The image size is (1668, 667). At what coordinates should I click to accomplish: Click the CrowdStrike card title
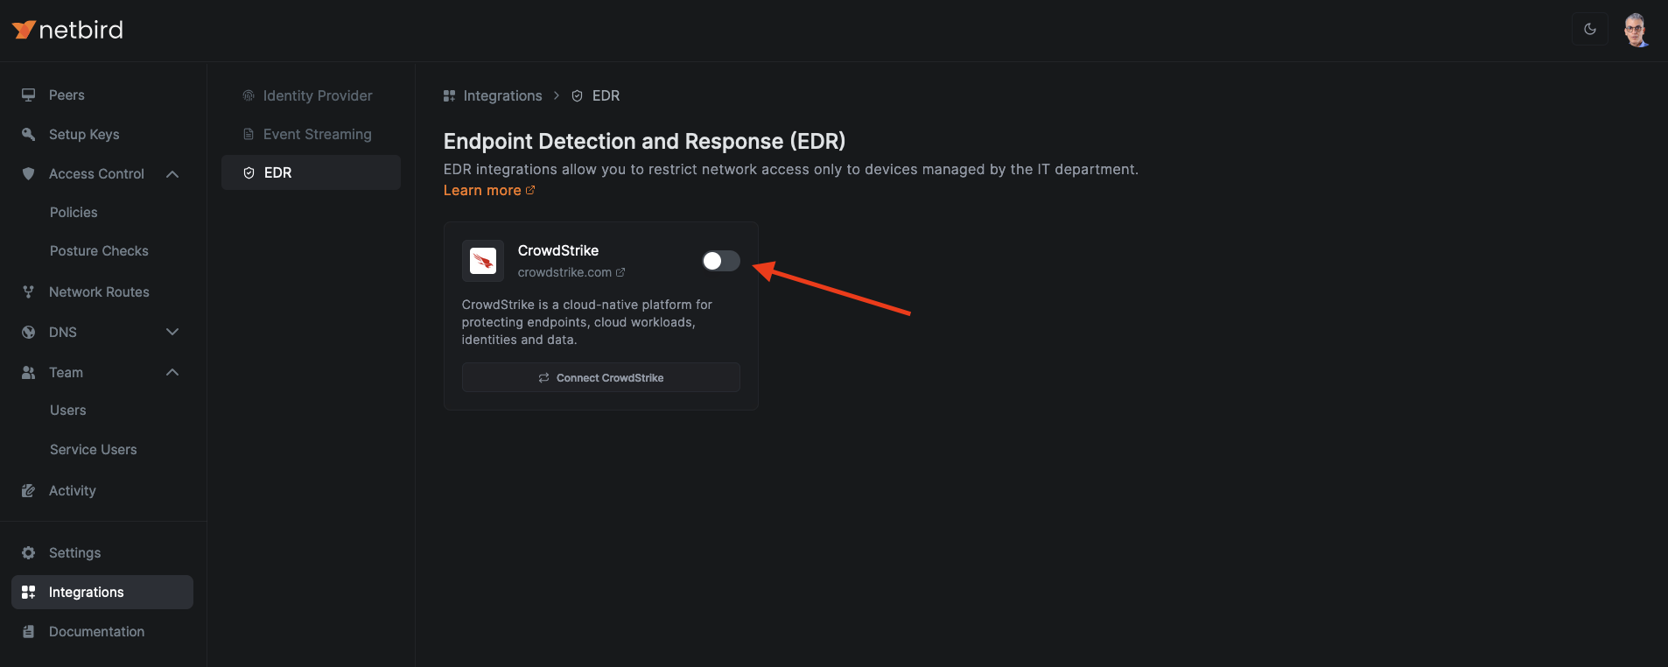tap(558, 250)
